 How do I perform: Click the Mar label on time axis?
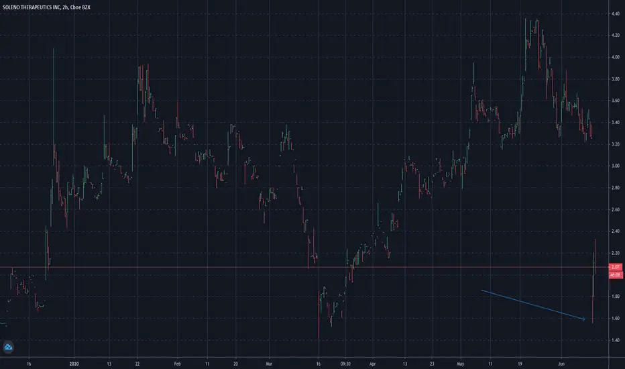(269, 364)
